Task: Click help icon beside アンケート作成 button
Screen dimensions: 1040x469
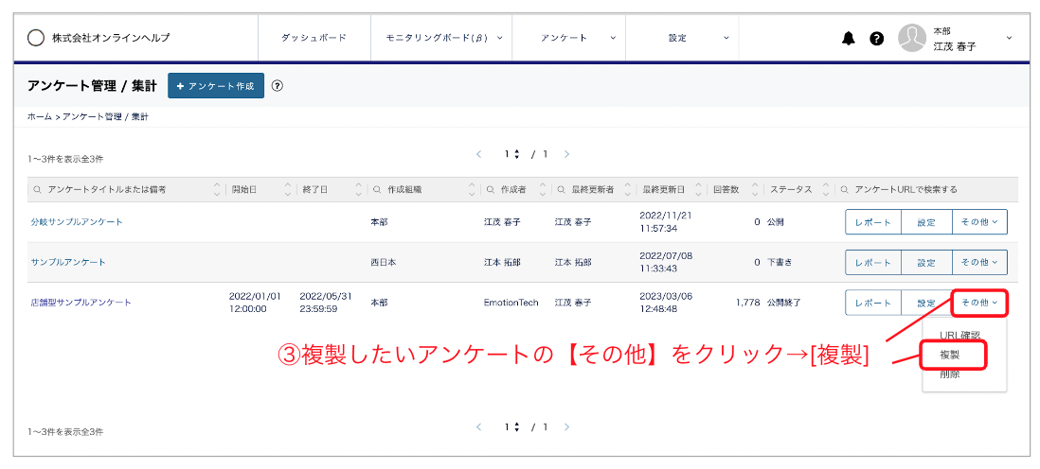Action: point(278,85)
